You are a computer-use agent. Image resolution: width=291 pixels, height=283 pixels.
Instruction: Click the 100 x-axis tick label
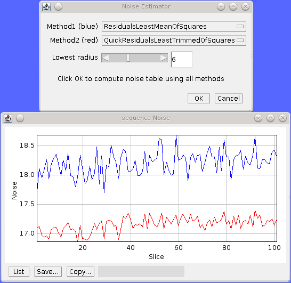pyautogui.click(x=274, y=248)
